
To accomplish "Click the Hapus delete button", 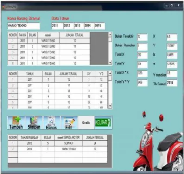I will click(x=51, y=123).
